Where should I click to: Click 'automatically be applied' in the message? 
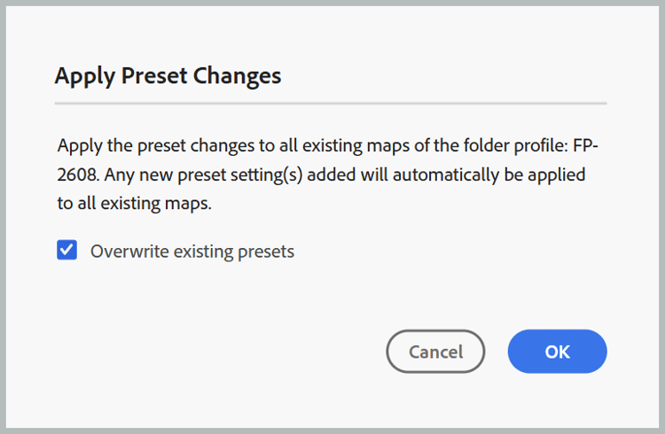(489, 175)
